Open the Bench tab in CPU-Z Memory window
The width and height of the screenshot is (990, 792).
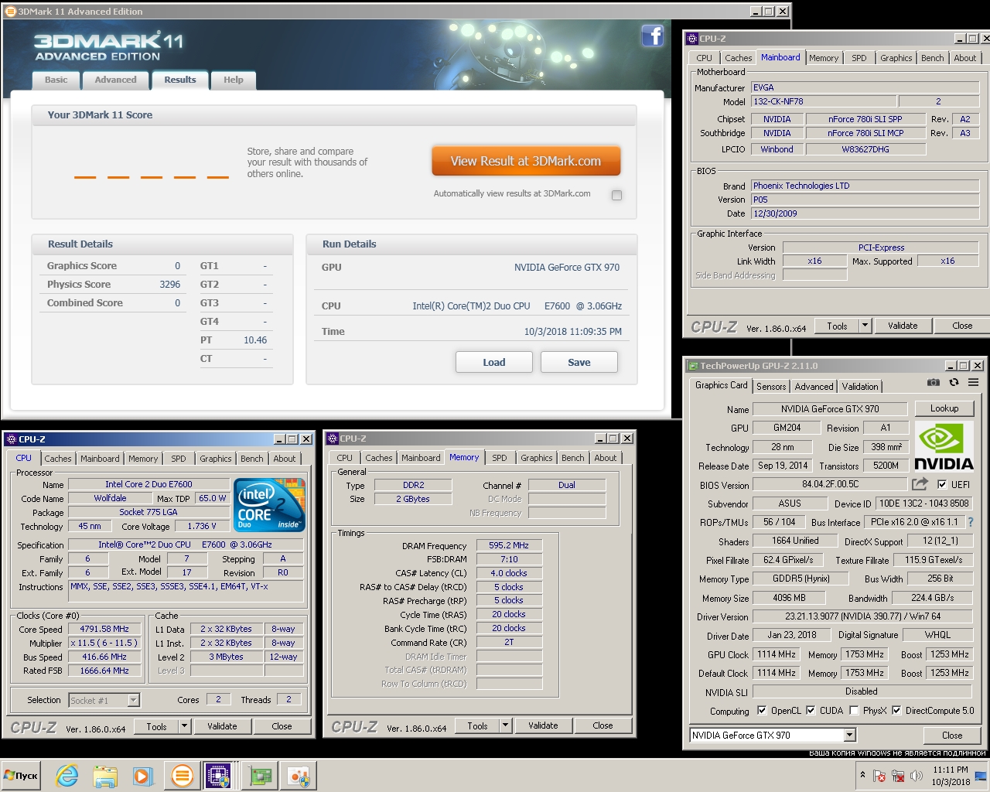[572, 458]
